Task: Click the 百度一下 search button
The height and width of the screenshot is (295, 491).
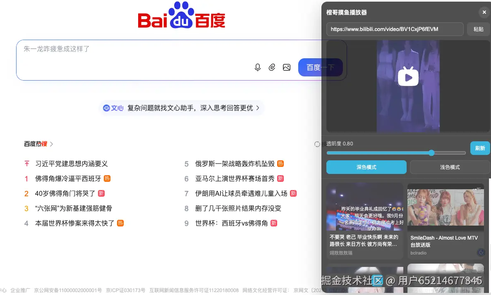Action: point(320,67)
